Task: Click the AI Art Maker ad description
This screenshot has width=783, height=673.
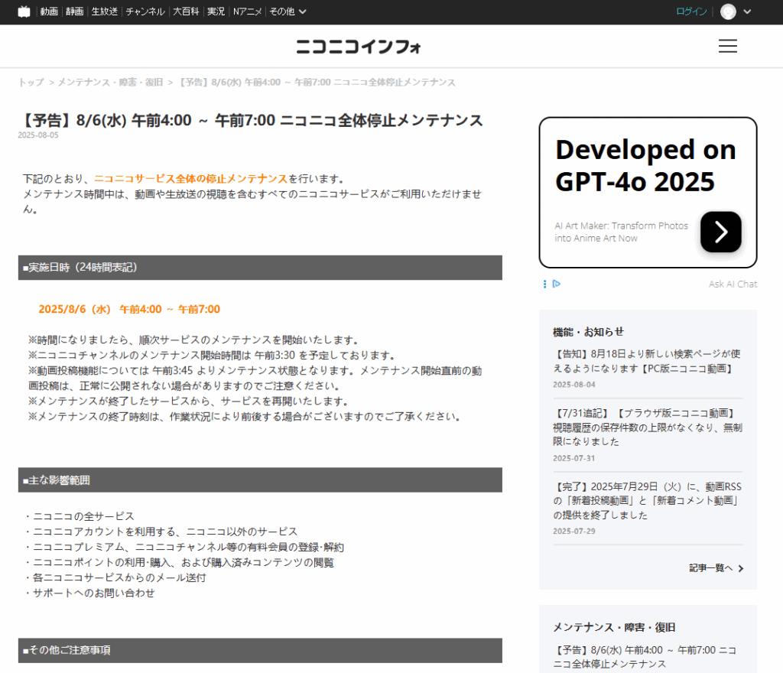Action: coord(621,232)
